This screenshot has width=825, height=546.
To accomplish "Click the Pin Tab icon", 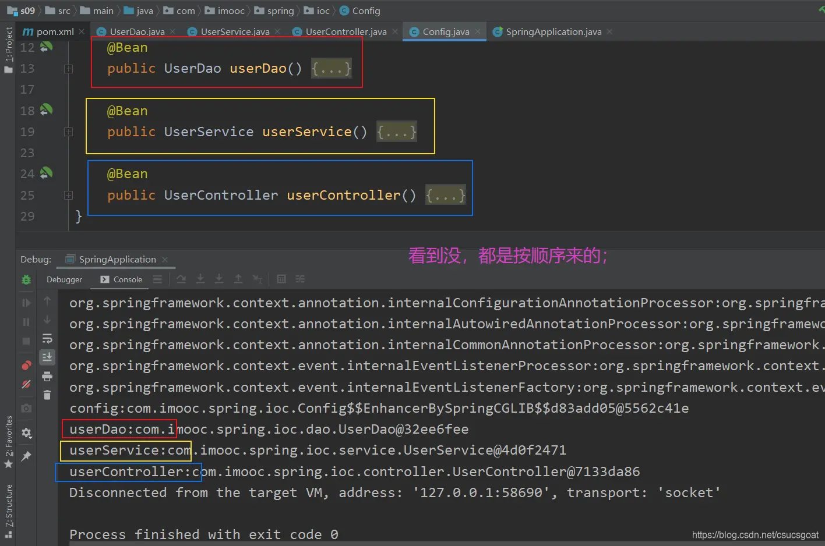I will point(26,456).
